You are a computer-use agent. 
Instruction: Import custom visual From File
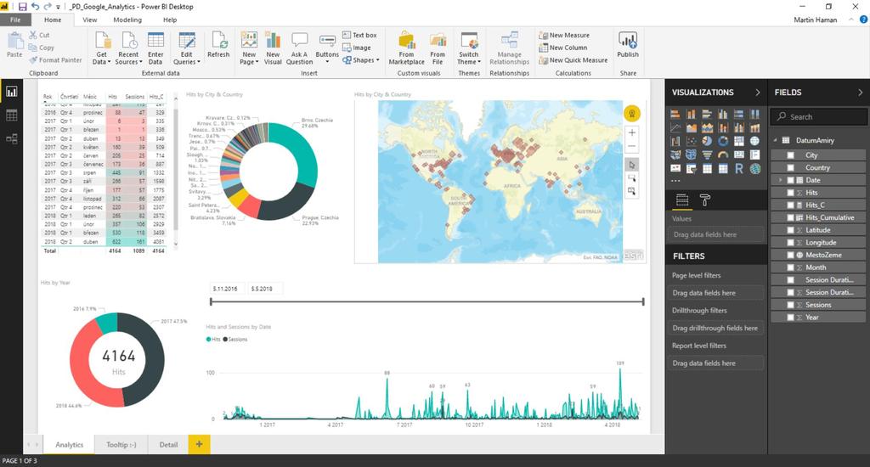438,48
